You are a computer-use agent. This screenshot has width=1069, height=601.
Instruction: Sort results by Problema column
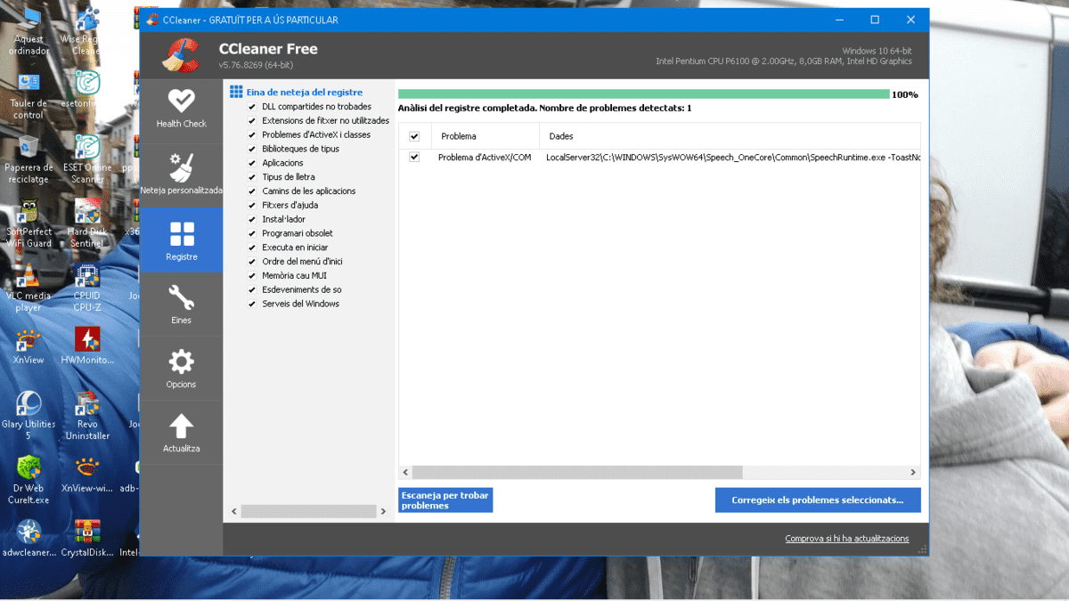(x=486, y=136)
